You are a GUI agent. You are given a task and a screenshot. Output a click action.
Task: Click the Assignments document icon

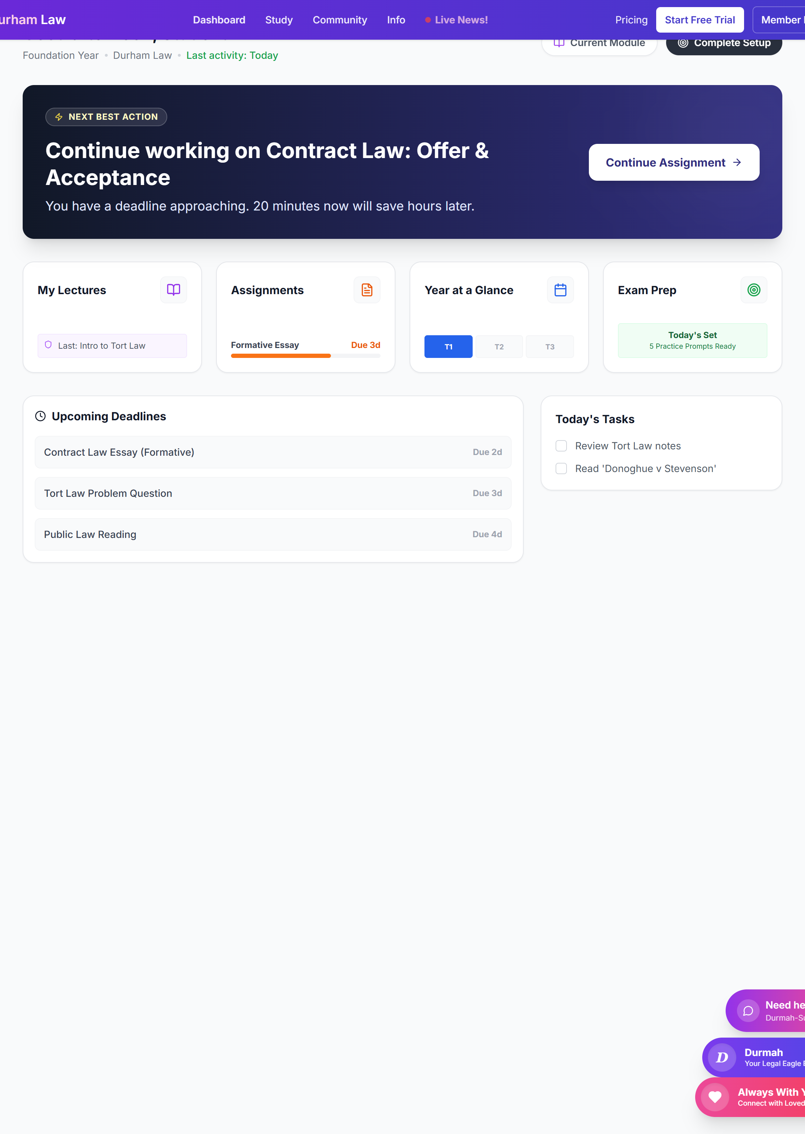coord(367,290)
